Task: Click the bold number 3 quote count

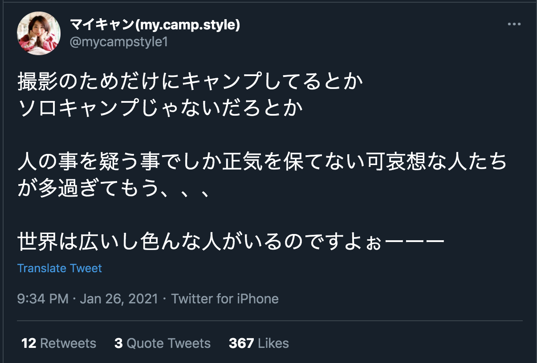Action: pyautogui.click(x=118, y=343)
